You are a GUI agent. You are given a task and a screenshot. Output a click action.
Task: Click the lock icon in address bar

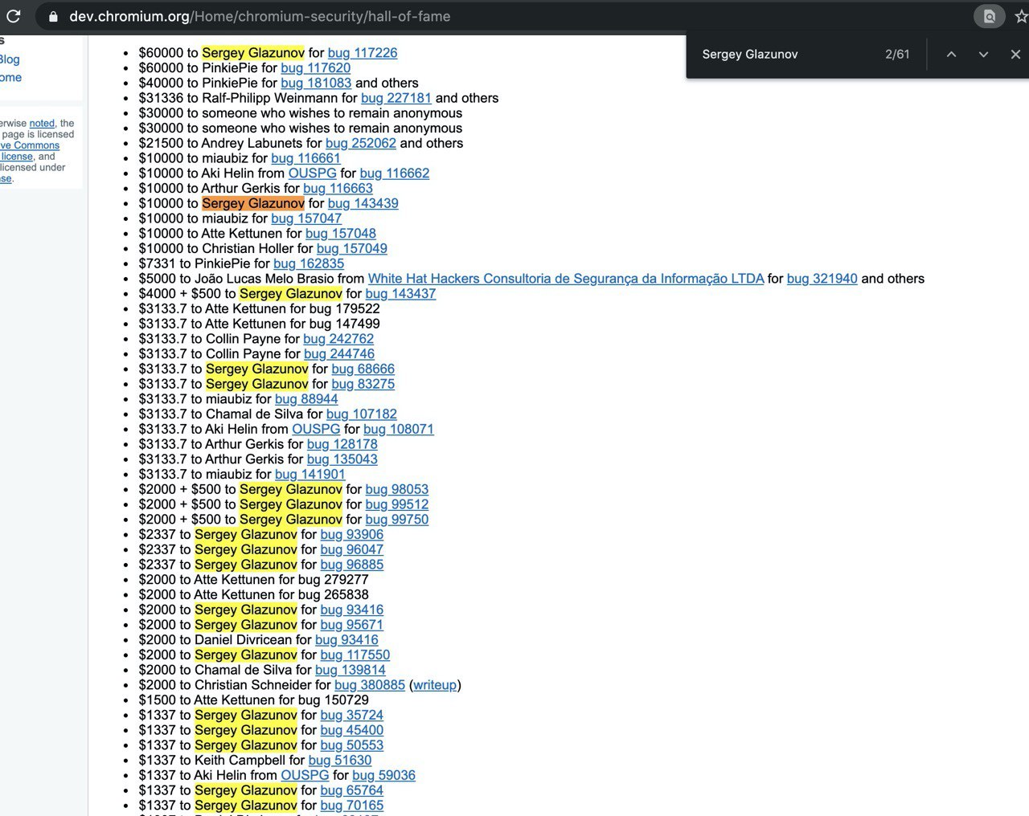coord(53,16)
